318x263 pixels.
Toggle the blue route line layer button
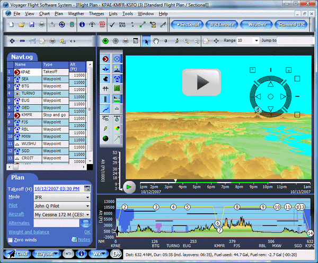(105, 109)
